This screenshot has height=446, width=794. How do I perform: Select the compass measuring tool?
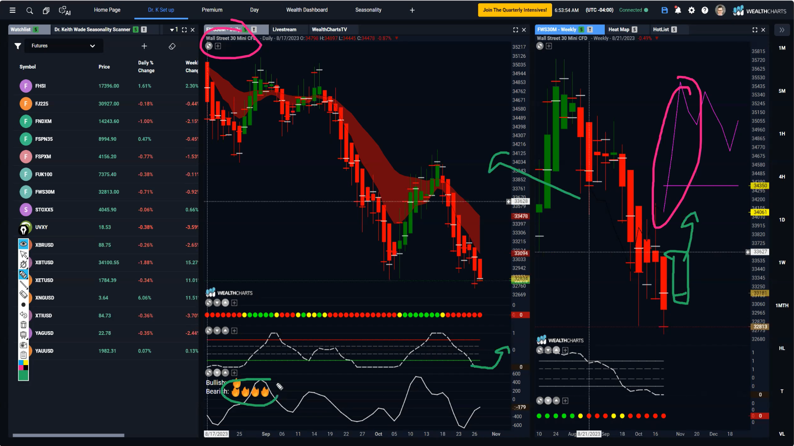[x=24, y=264]
